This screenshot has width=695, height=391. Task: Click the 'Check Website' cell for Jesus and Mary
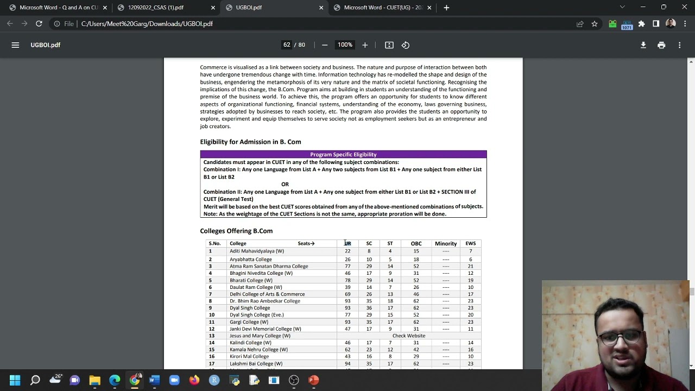coord(409,336)
